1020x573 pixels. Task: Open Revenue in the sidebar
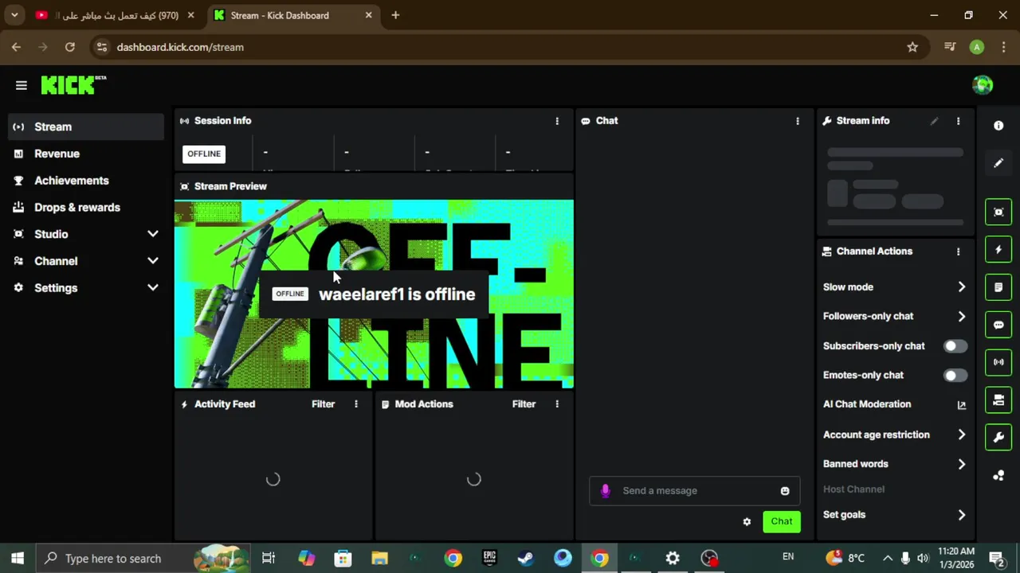click(x=86, y=154)
